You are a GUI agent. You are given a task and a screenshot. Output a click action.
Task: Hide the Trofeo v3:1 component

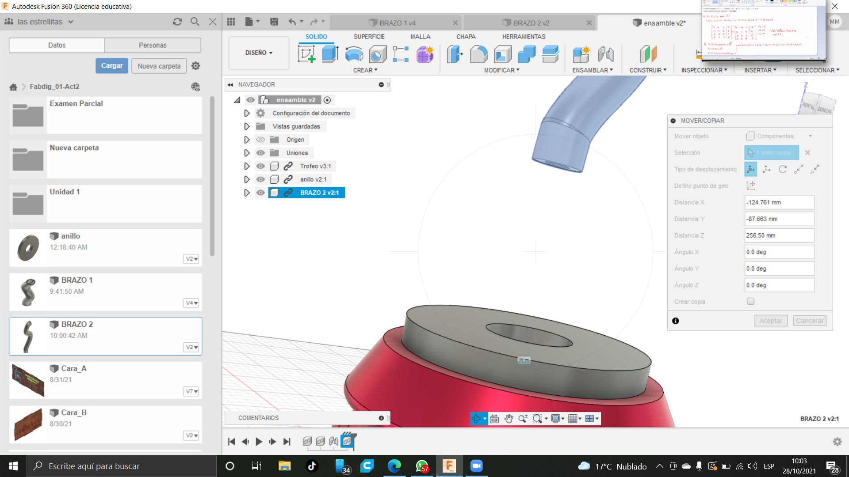pos(260,166)
